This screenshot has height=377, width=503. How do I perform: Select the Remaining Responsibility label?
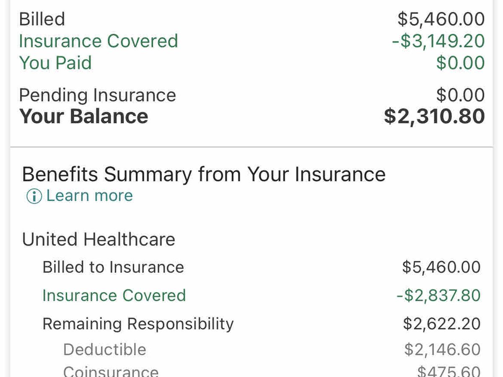[138, 324]
